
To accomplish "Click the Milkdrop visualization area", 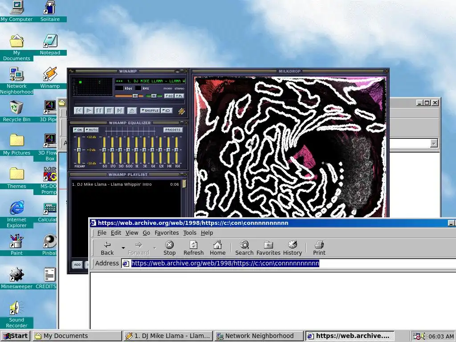I will pyautogui.click(x=290, y=147).
